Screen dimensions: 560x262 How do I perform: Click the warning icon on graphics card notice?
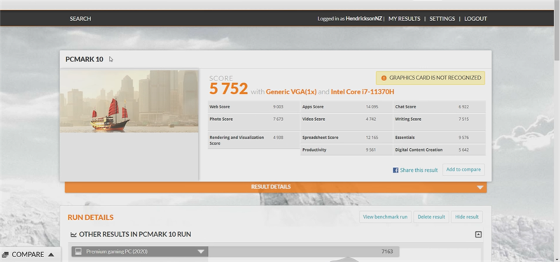point(384,78)
